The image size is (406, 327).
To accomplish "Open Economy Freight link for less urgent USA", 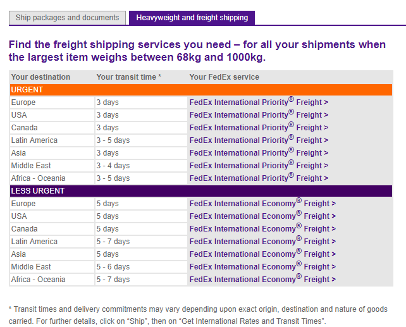I will [x=262, y=216].
